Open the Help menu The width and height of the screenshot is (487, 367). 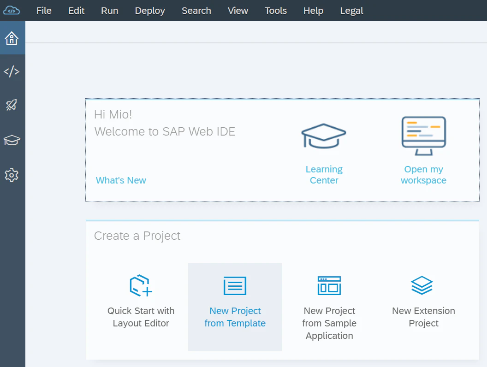point(314,11)
